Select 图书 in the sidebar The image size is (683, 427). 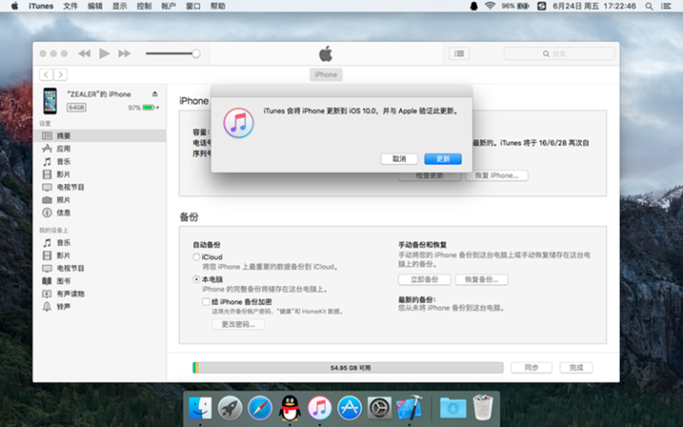(x=100, y=281)
